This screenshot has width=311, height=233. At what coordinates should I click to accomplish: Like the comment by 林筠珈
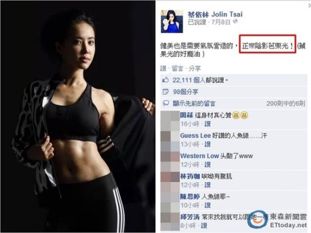click(208, 185)
